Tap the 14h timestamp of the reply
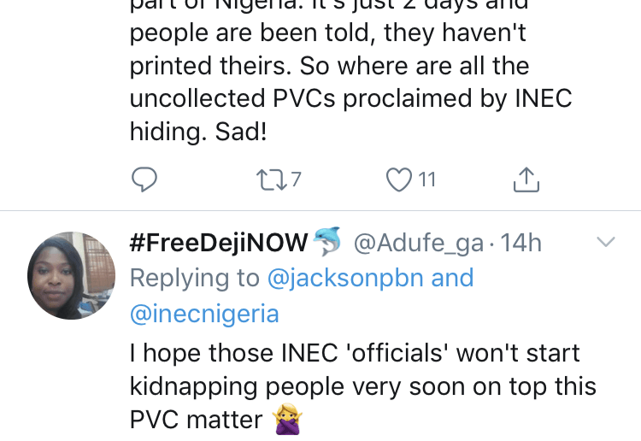 coord(520,243)
